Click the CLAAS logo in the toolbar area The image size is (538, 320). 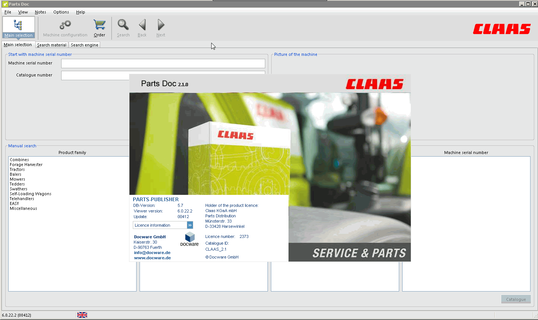[x=502, y=28]
